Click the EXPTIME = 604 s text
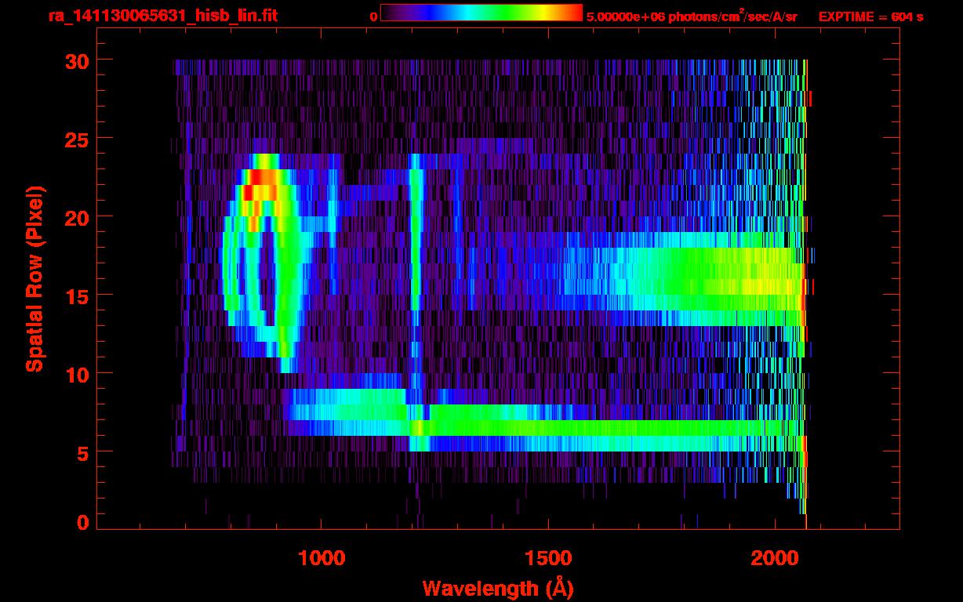The width and height of the screenshot is (963, 602). 870,16
